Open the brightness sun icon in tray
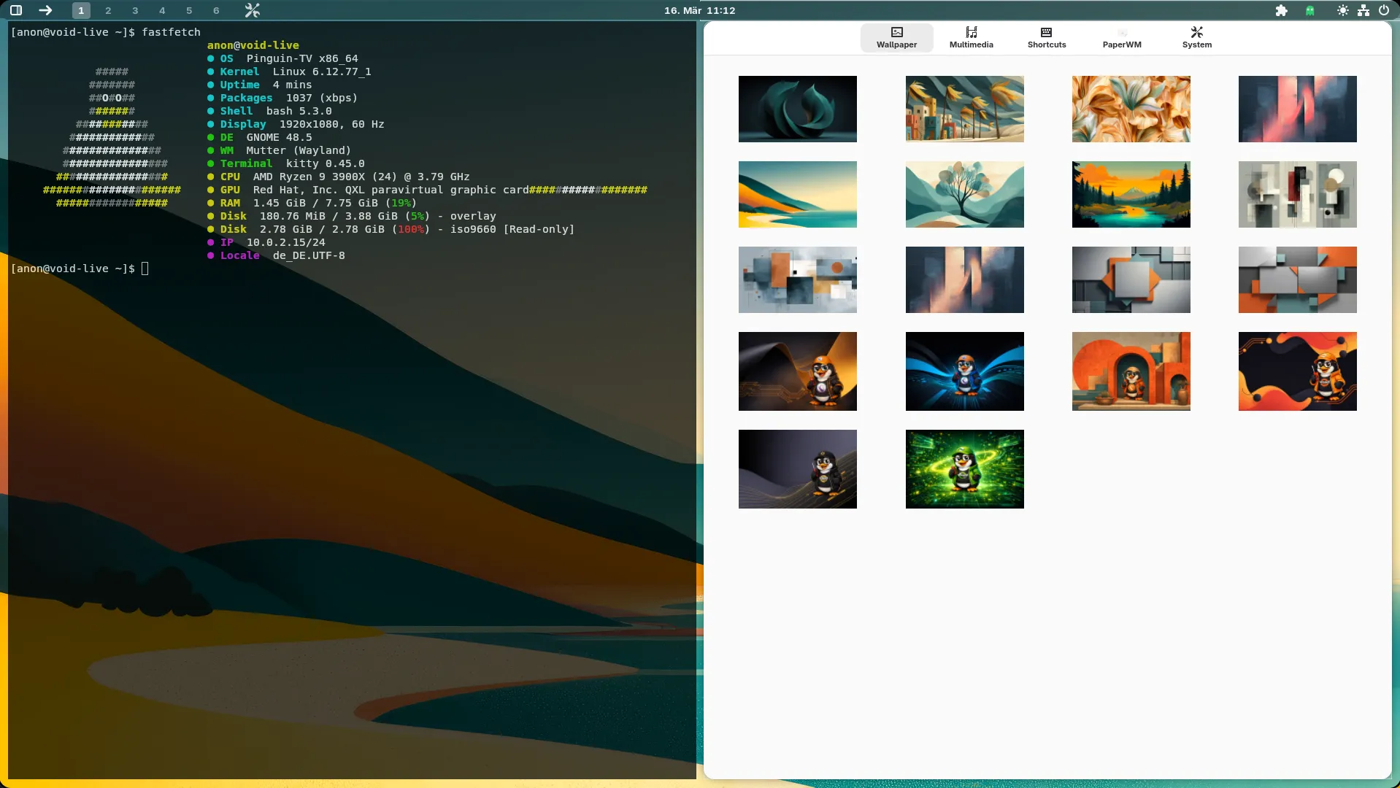 (1342, 10)
